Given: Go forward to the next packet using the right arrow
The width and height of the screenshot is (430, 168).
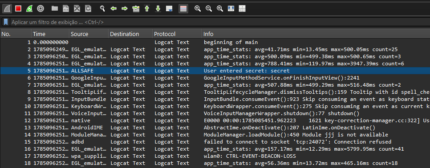Looking at the screenshot, I should coord(125,9).
